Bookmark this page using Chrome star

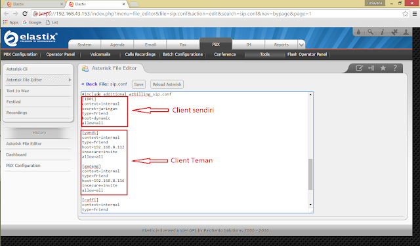point(406,14)
